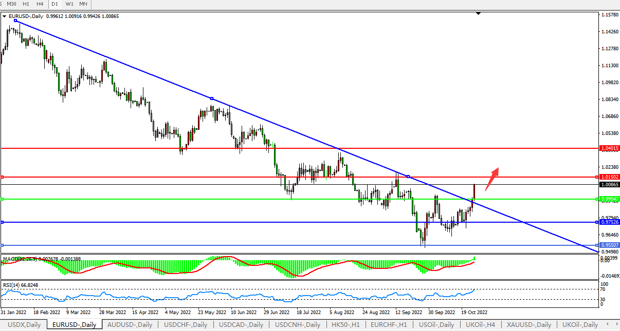
Task: Switch to W1 weekly timeframe
Action: point(69,4)
